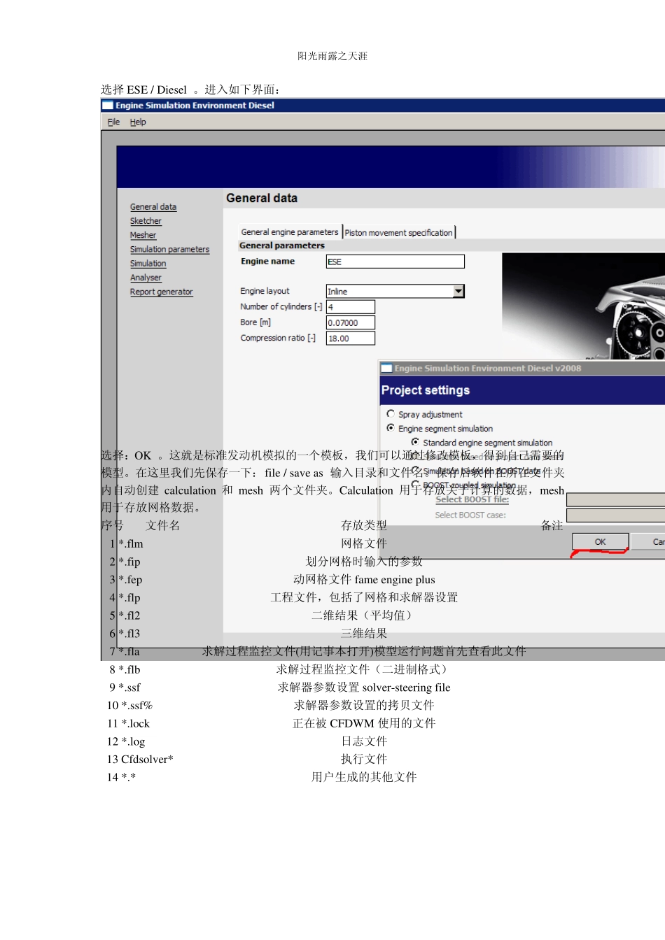Click the Select BOOST file input box
Image resolution: width=665 pixels, height=940 pixels.
coord(615,499)
